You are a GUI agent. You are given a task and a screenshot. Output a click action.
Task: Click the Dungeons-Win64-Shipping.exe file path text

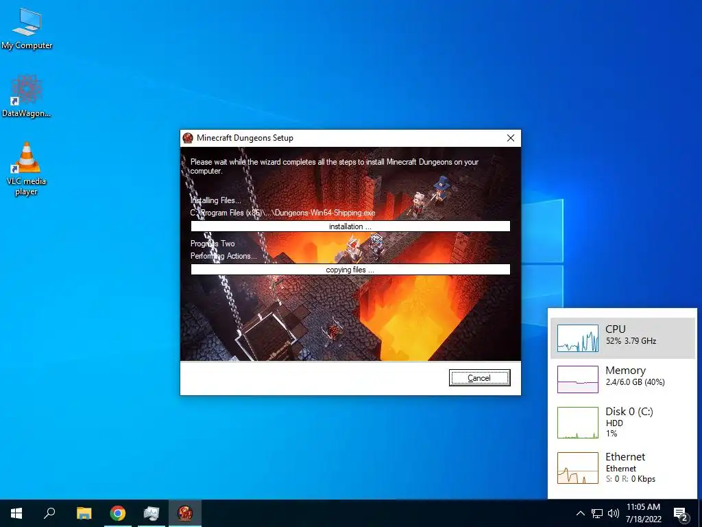(x=283, y=213)
